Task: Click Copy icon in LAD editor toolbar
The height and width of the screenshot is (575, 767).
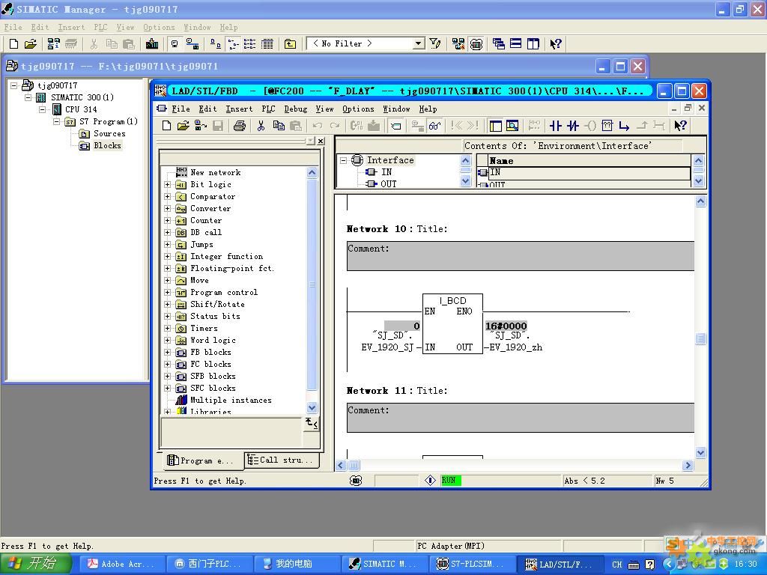Action: pos(279,126)
